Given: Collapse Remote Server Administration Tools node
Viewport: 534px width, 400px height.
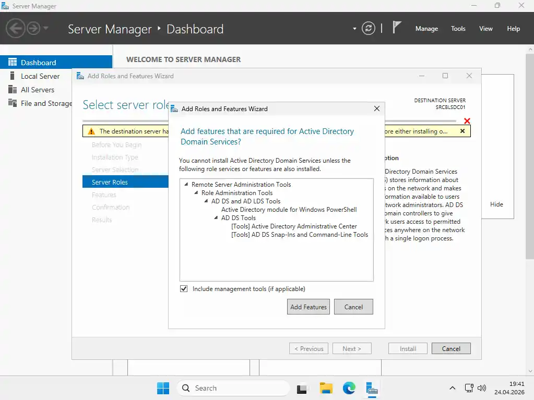Looking at the screenshot, I should [186, 184].
